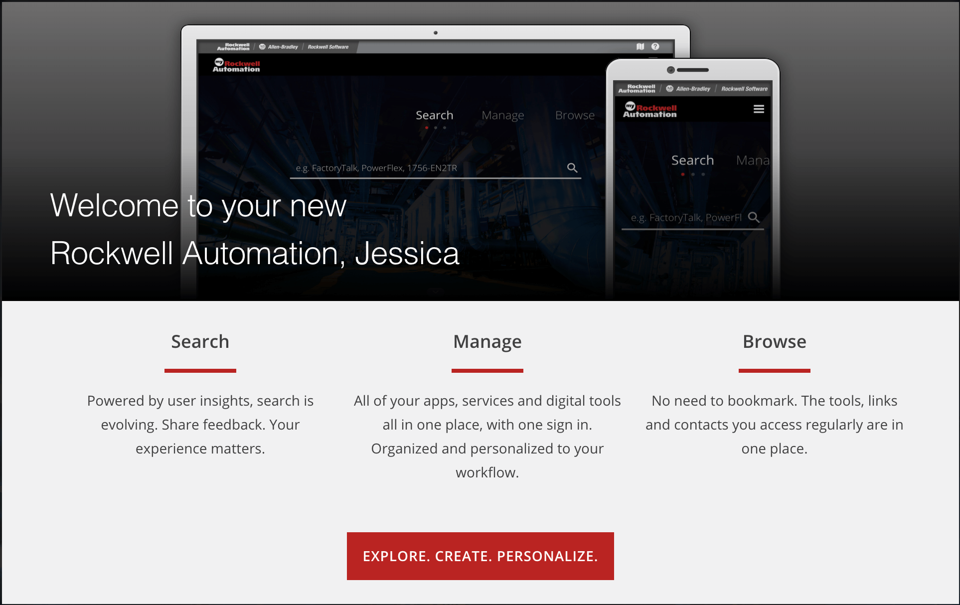
Task: Click Allen-Bradley link in phone top bar
Action: pyautogui.click(x=688, y=89)
